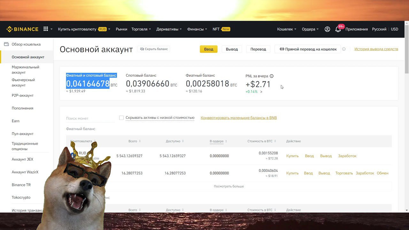Click Заработок in RUB row
409x230 pixels.
pyautogui.click(x=347, y=156)
